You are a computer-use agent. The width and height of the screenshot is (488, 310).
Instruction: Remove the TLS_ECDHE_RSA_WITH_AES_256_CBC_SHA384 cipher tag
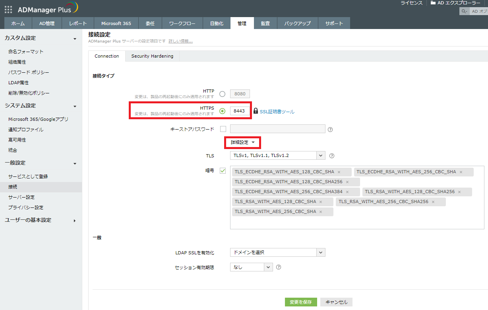[347, 192]
